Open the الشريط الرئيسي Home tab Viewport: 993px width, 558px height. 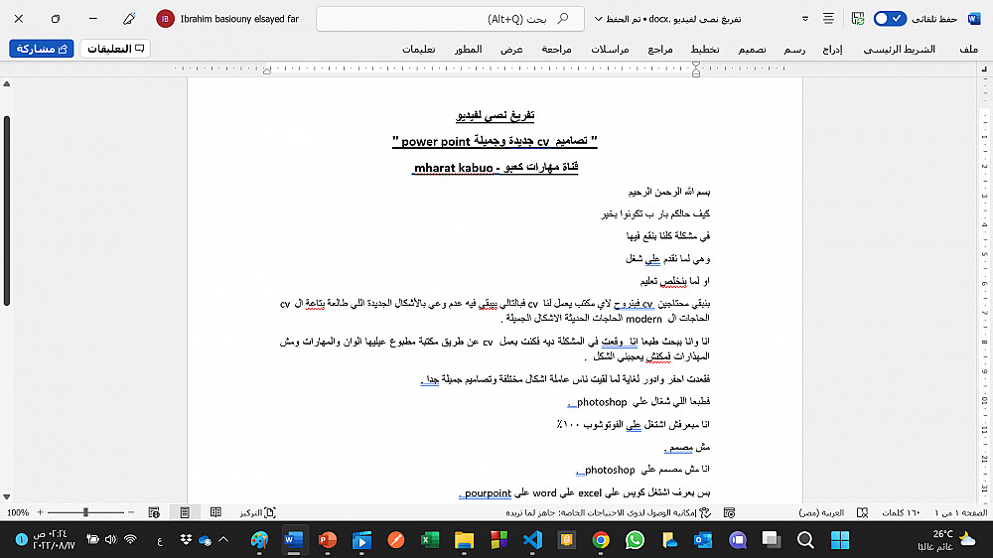pos(900,49)
